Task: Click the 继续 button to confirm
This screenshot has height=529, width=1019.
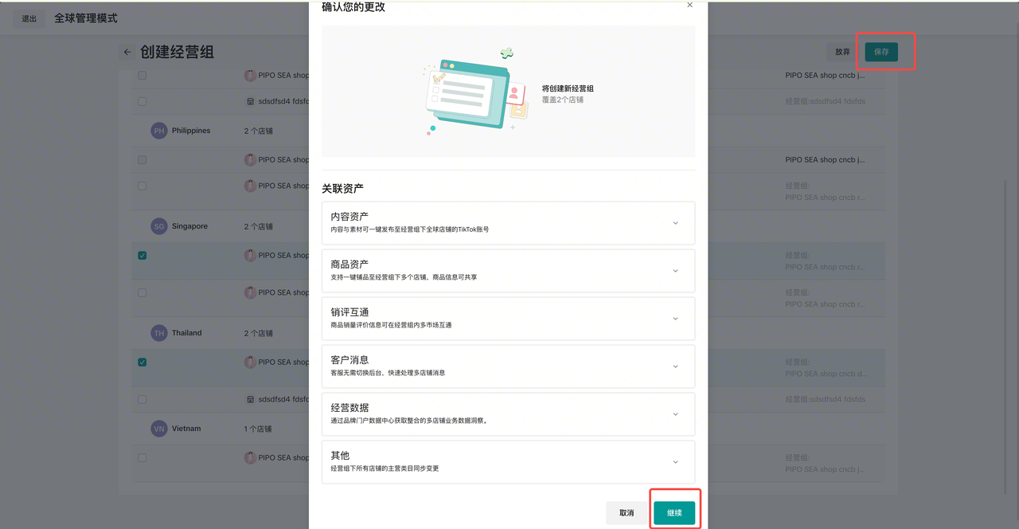Action: coord(674,513)
